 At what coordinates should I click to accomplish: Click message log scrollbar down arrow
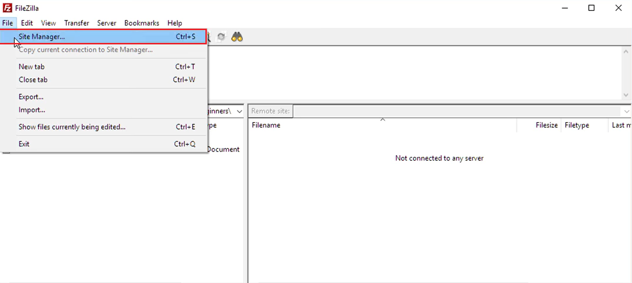click(626, 95)
